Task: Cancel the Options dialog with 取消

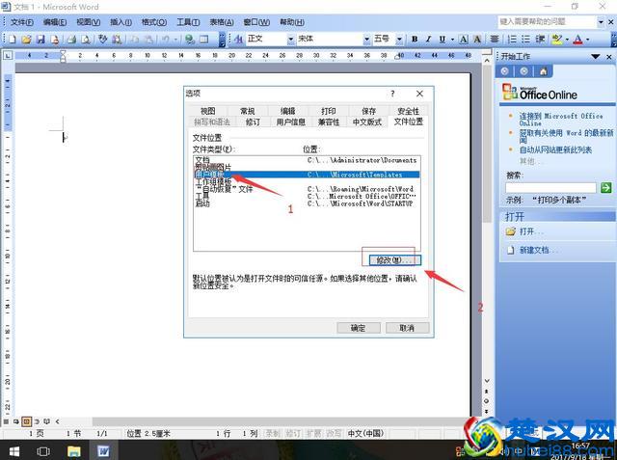Action: (407, 328)
